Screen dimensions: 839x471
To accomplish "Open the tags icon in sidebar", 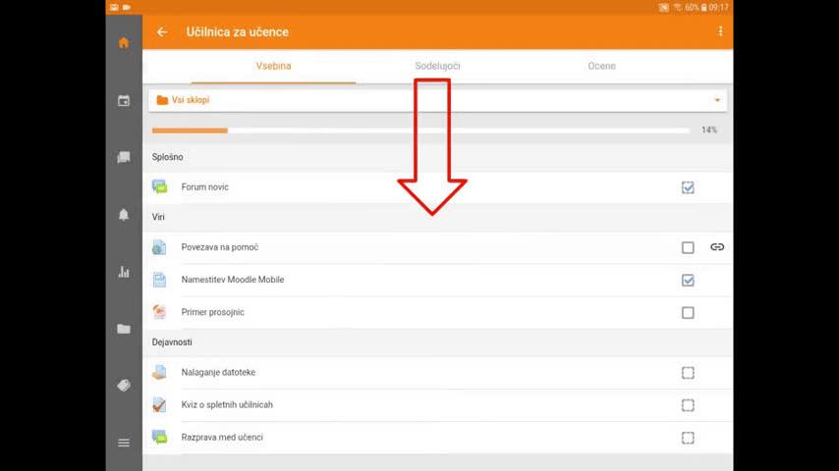I will [x=124, y=386].
